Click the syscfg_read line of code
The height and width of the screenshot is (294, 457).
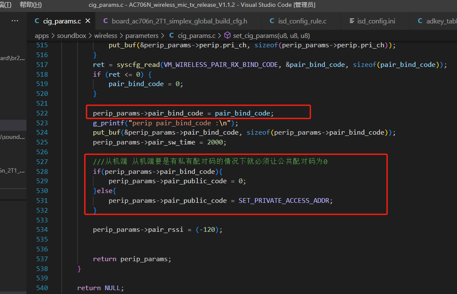point(270,65)
